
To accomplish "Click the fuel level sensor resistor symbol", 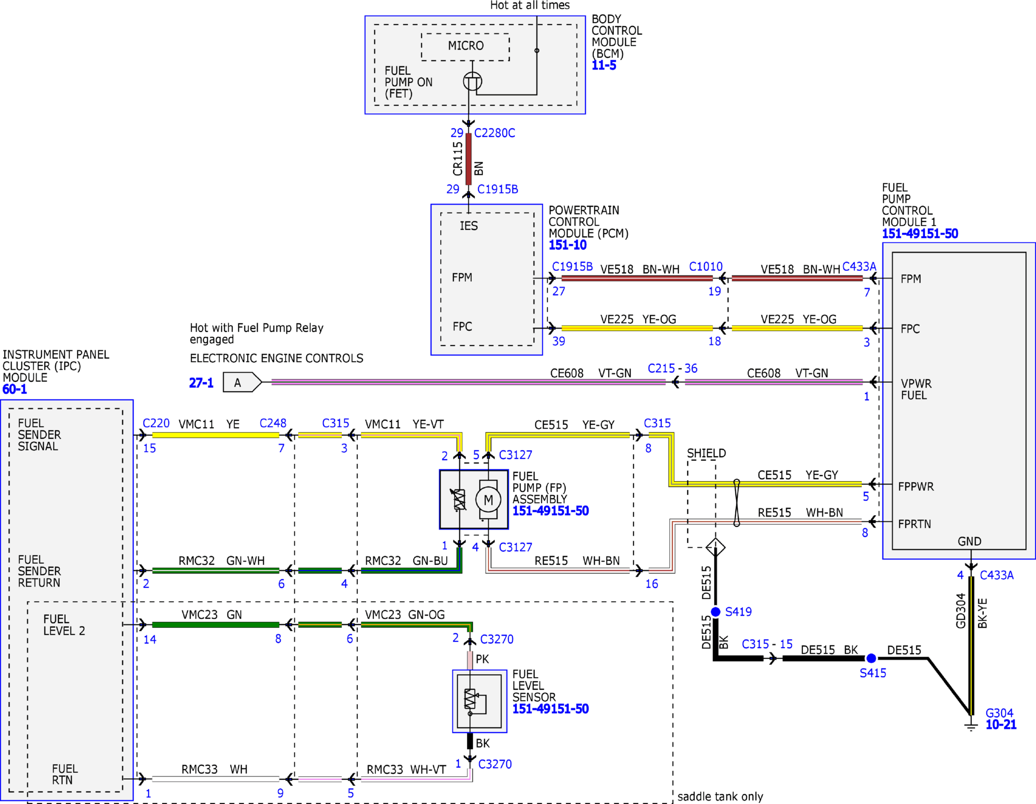I will [x=470, y=699].
